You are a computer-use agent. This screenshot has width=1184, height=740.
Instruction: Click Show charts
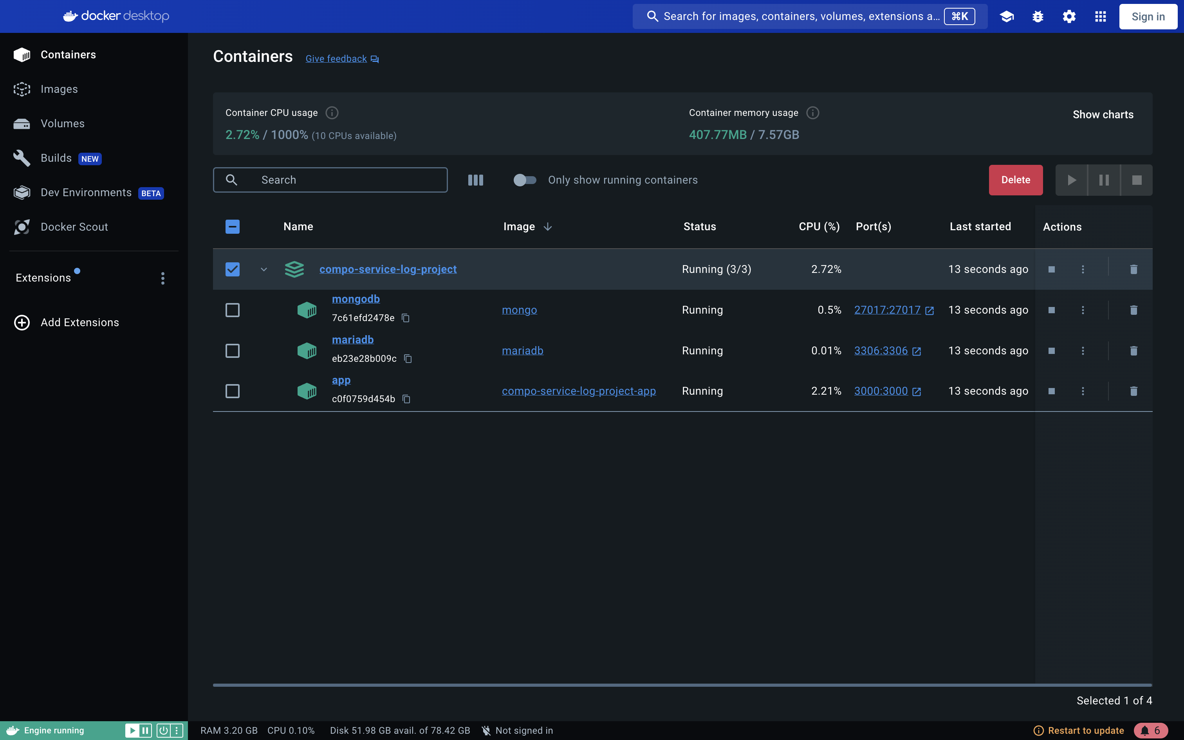point(1103,114)
